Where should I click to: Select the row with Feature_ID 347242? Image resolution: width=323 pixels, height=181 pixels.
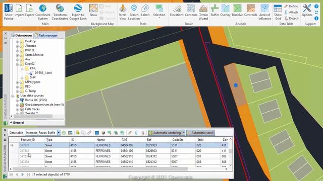click(x=119, y=151)
